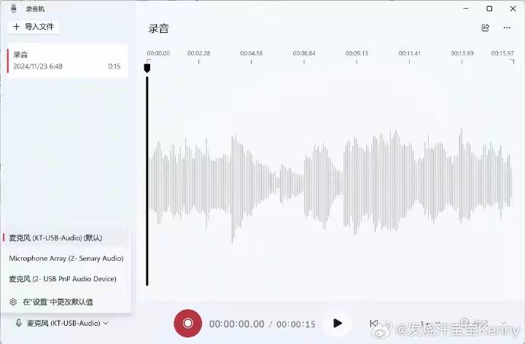Screen dimensions: 525x344
Task: Jump to the start of the recording
Action: (x=374, y=323)
